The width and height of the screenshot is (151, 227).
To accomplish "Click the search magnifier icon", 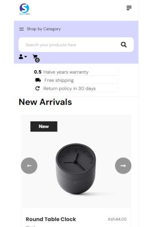I will coord(124,45).
